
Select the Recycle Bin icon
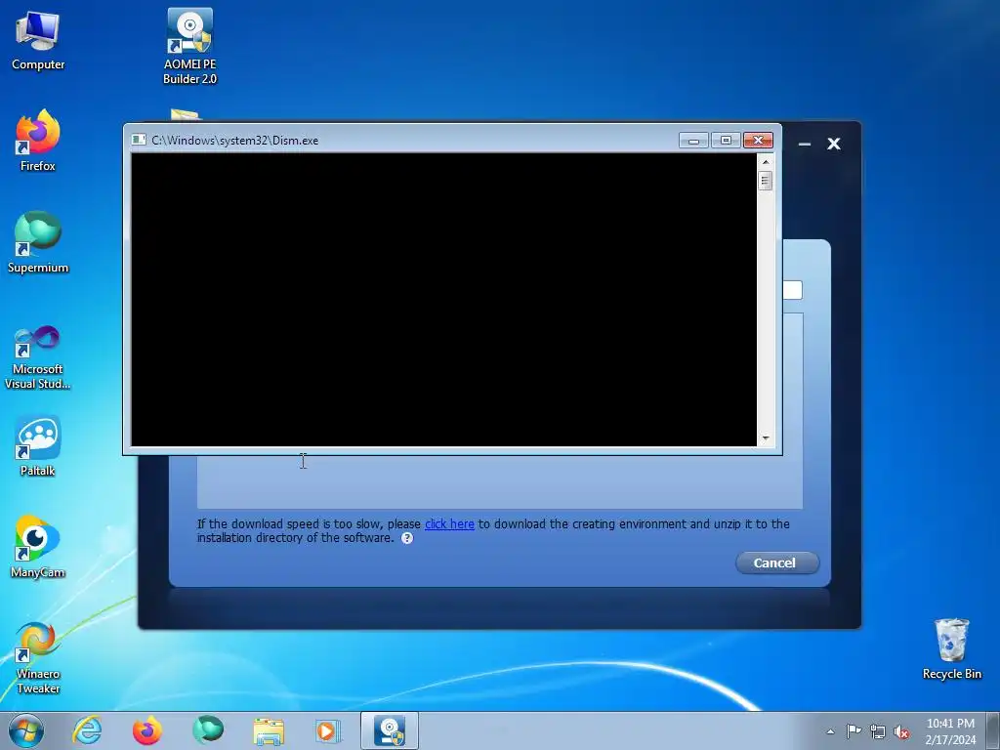951,649
